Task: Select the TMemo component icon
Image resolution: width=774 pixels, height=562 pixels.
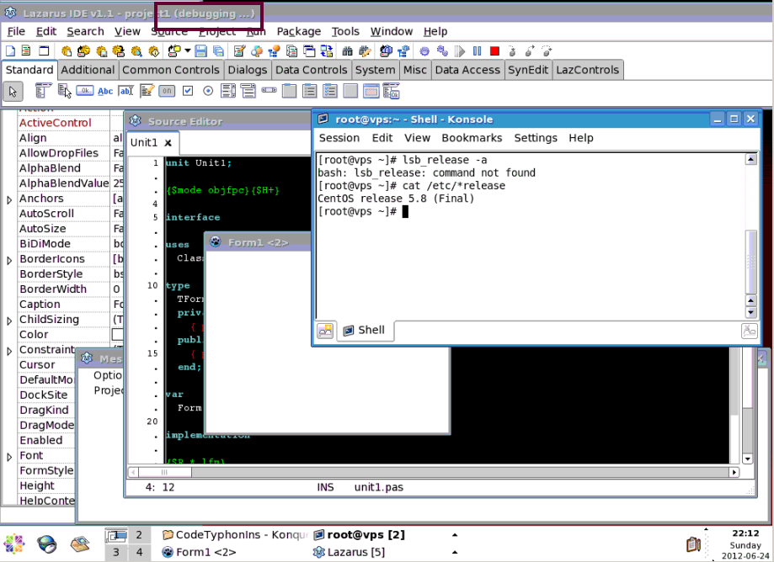Action: 147,91
